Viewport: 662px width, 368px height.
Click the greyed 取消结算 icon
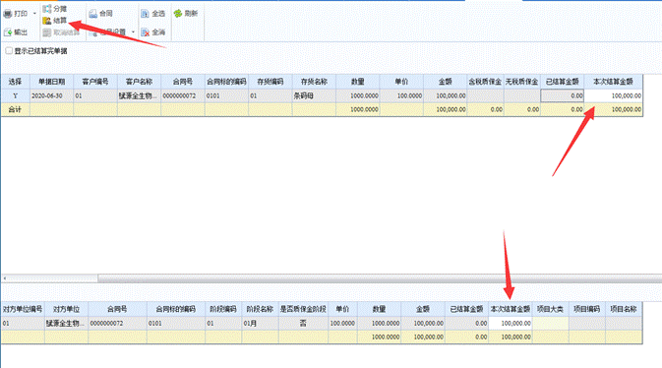[x=47, y=32]
